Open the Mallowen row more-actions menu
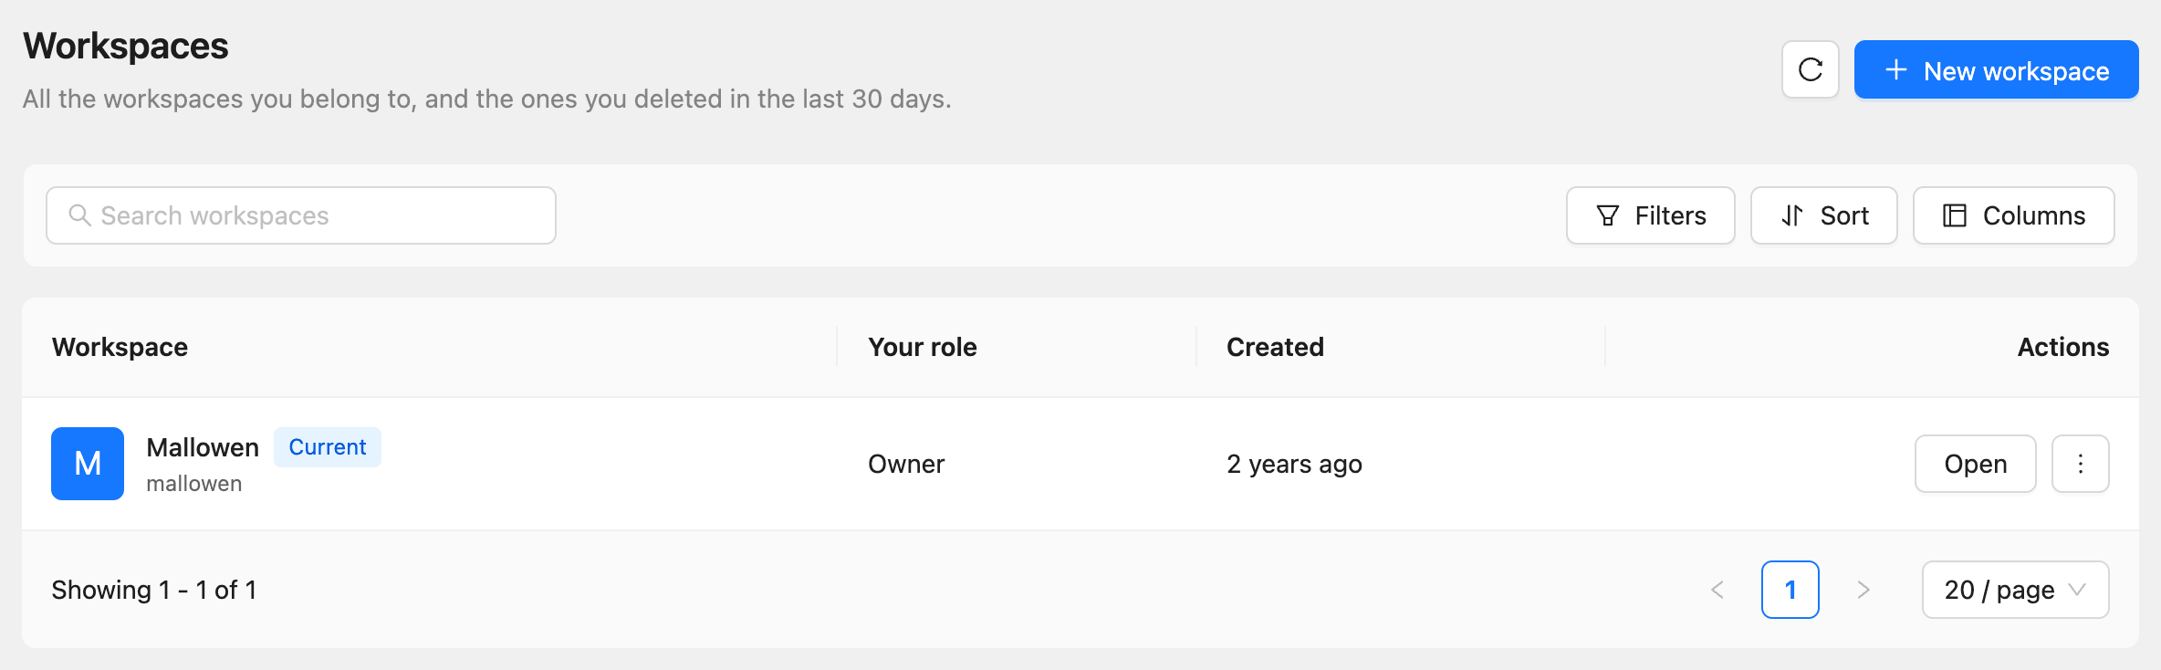The height and width of the screenshot is (670, 2161). [x=2081, y=464]
